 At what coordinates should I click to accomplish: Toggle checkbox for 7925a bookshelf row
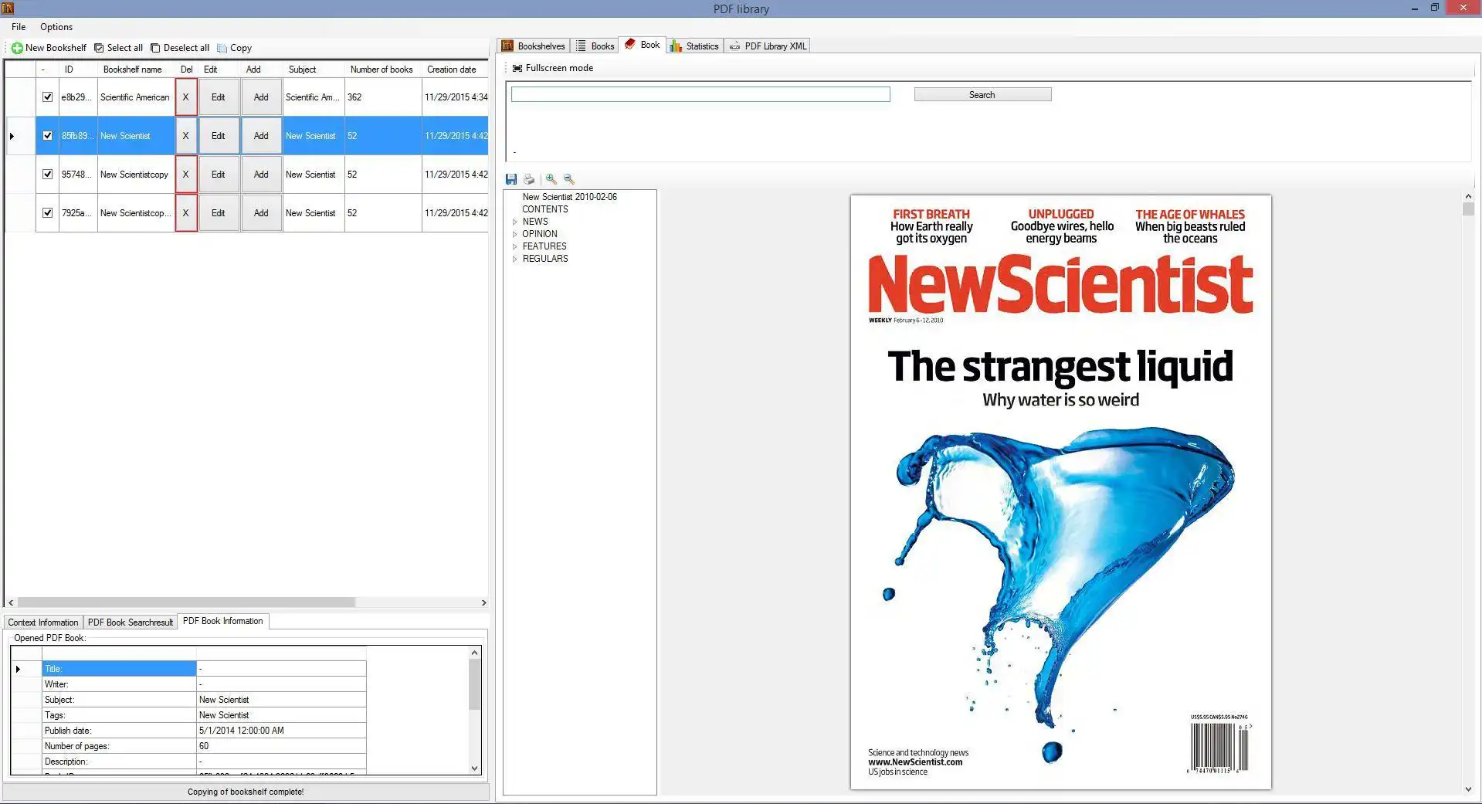tap(47, 213)
